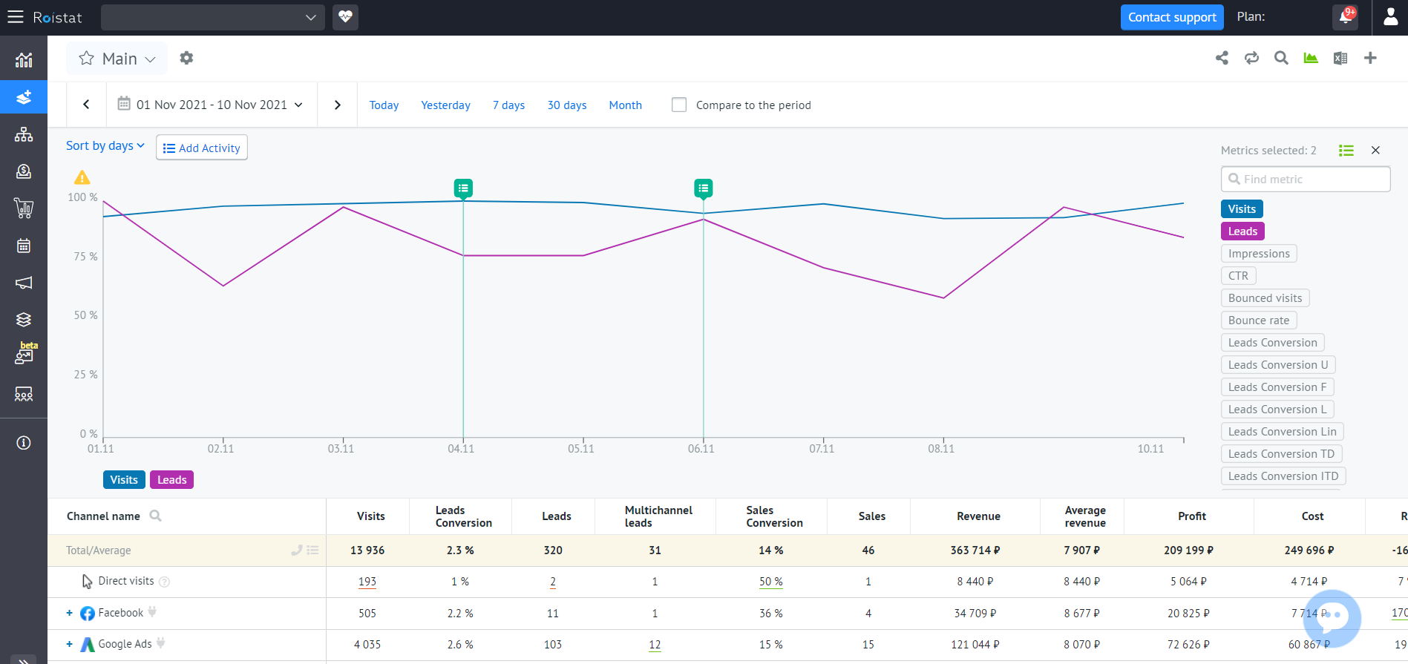Click the refresh data icon
The width and height of the screenshot is (1408, 664).
pos(1251,58)
